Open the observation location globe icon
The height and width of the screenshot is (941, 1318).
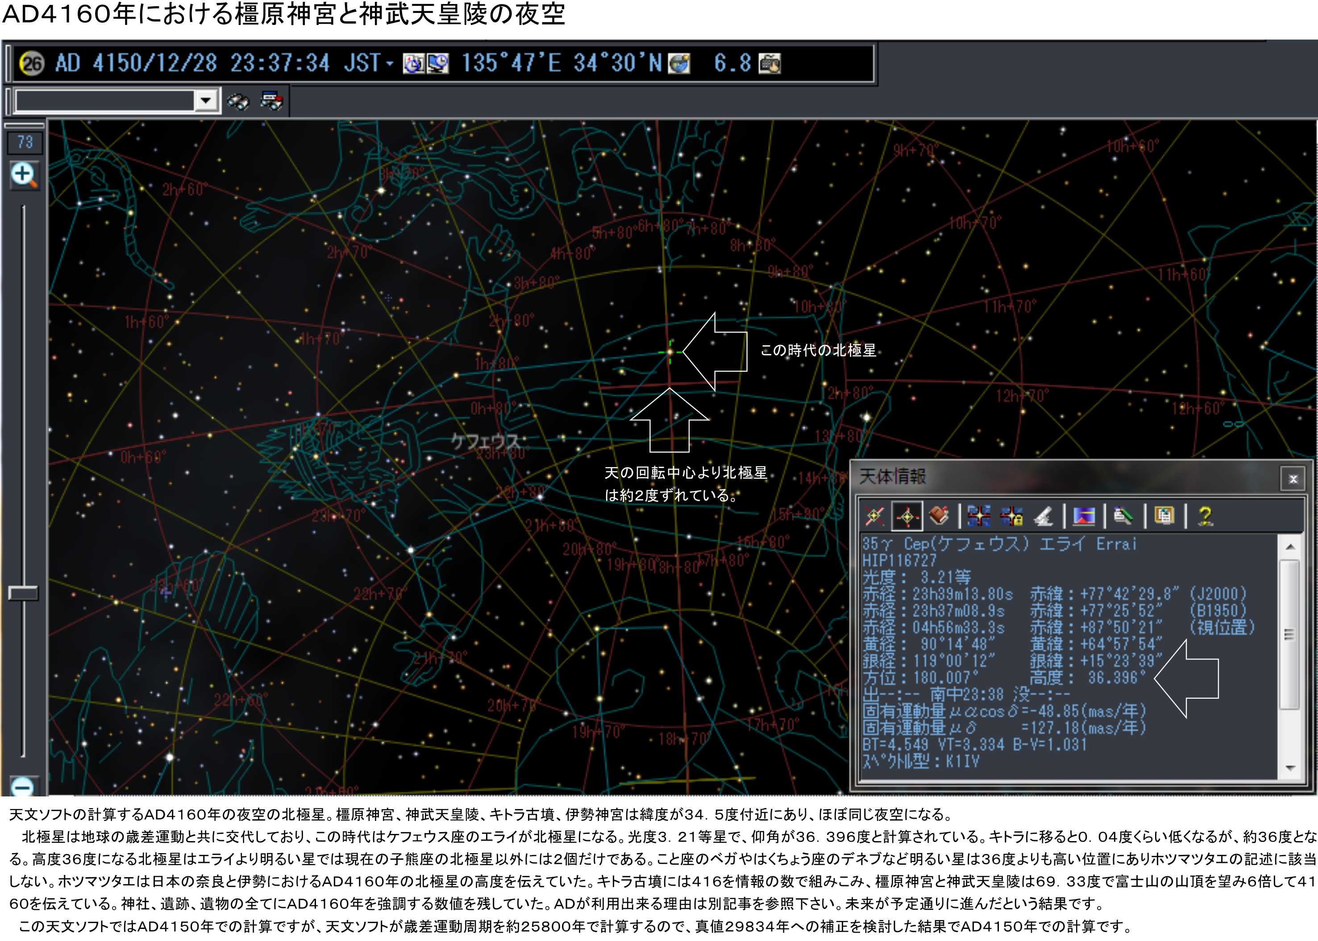(x=679, y=63)
